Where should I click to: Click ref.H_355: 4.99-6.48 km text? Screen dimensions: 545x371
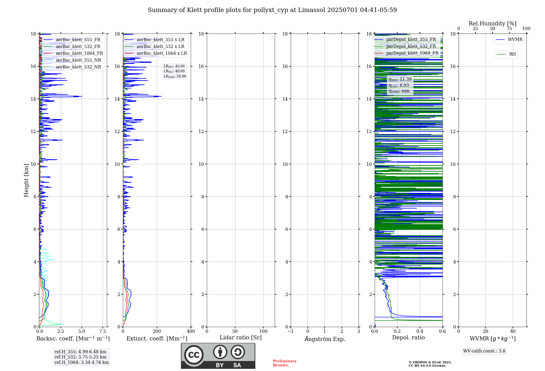tap(80, 352)
